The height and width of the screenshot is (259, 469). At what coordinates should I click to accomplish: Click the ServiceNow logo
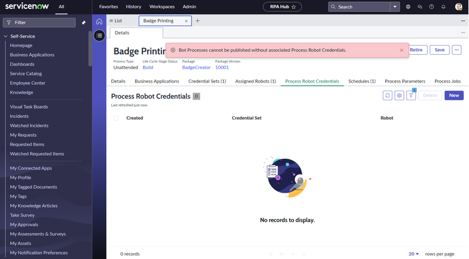point(27,6)
